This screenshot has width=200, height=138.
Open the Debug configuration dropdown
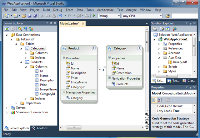point(119,16)
